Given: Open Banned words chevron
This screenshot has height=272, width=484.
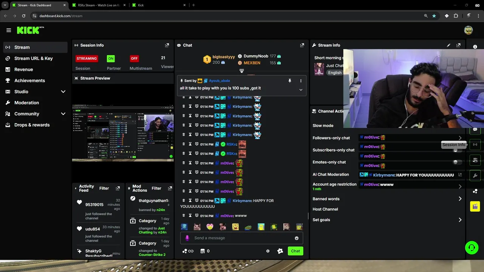Looking at the screenshot, I should point(460,199).
